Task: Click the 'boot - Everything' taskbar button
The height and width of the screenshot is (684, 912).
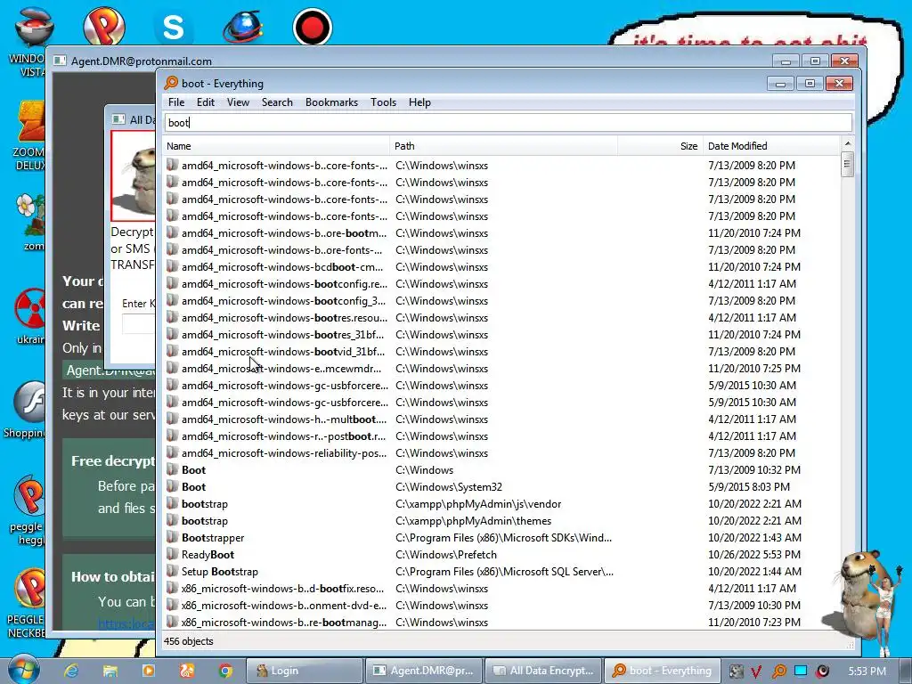Action: (x=663, y=671)
